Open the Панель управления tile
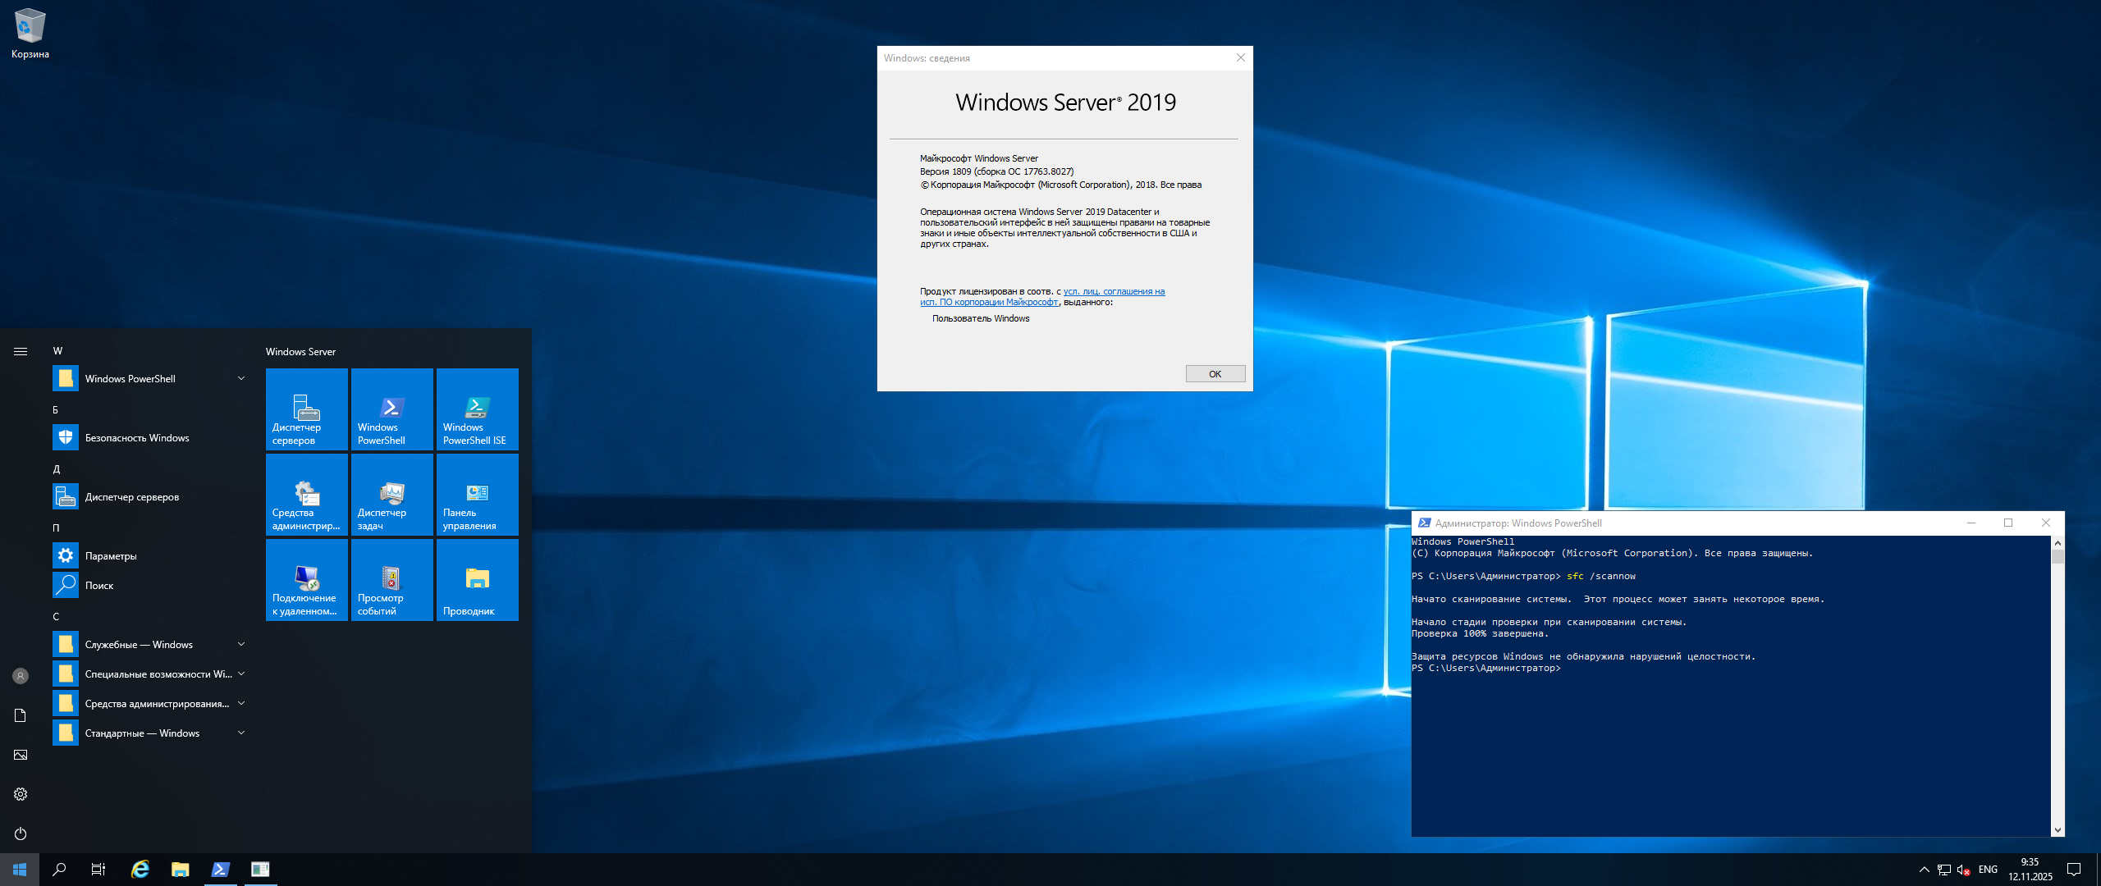The width and height of the screenshot is (2101, 886). tap(477, 495)
